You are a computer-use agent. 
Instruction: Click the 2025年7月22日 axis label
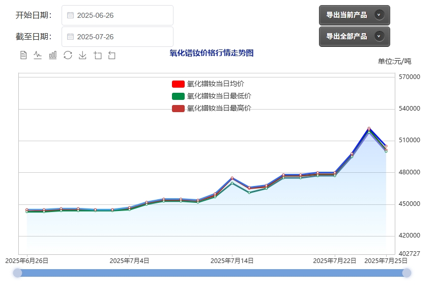(335, 261)
